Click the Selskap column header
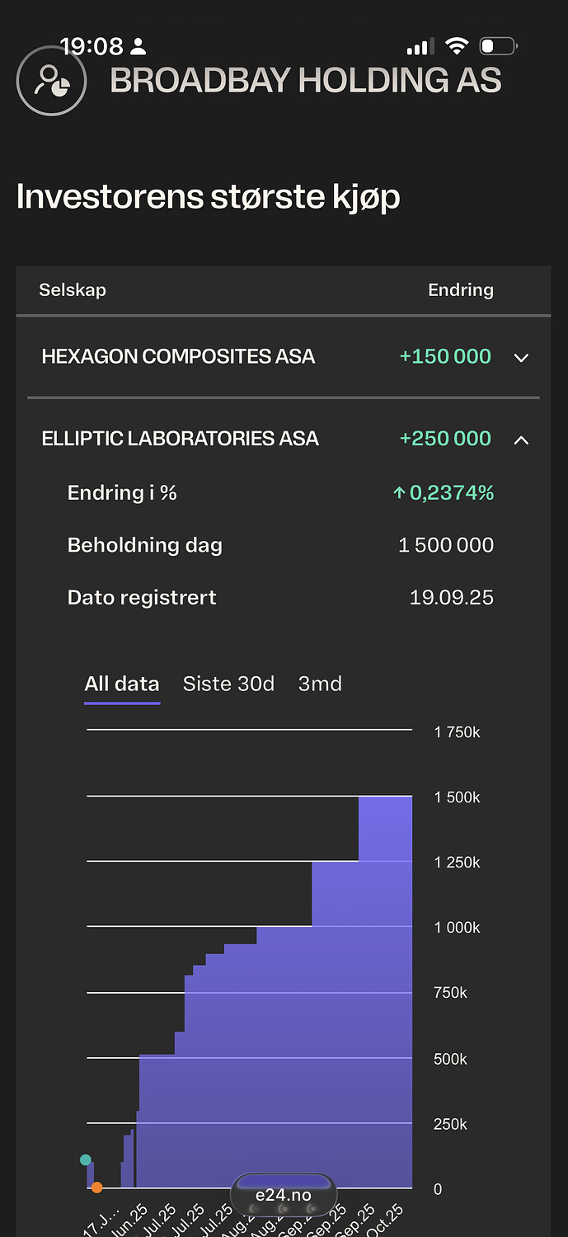 point(73,290)
